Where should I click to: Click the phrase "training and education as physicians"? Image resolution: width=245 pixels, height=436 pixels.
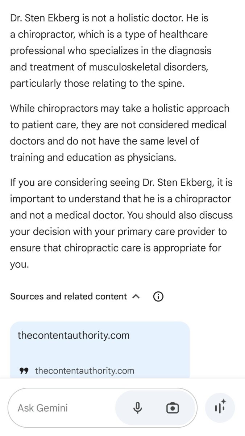pyautogui.click(x=93, y=158)
